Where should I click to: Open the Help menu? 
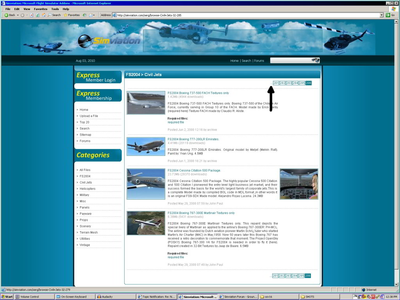coord(66,9)
